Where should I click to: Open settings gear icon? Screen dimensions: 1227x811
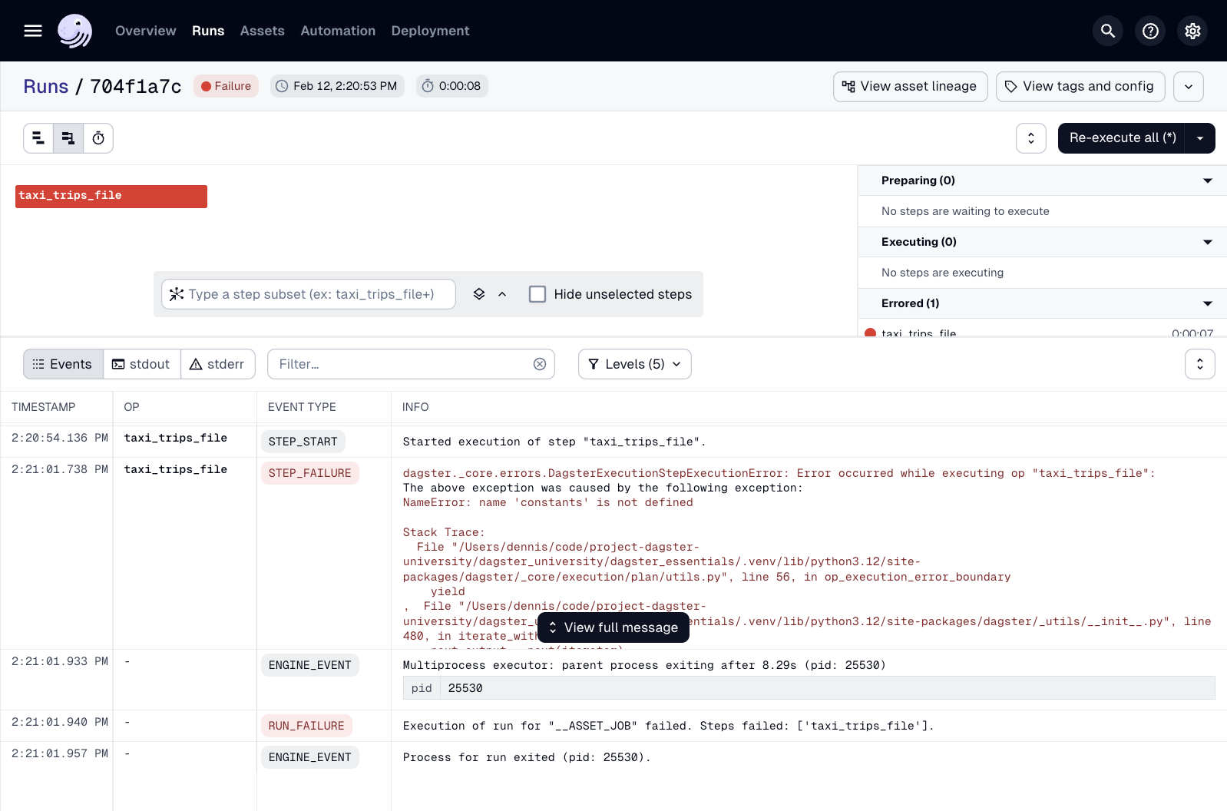(1192, 31)
